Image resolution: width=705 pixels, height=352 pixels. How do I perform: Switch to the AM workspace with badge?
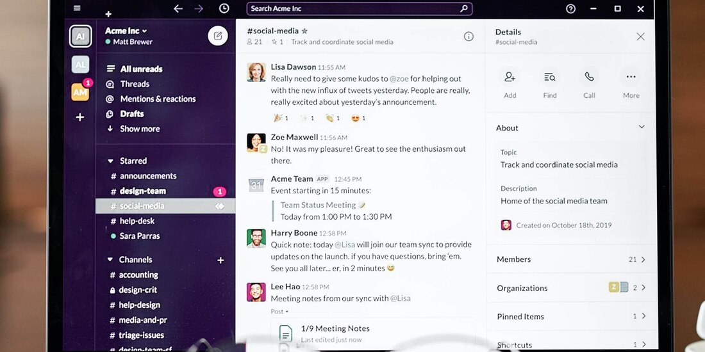click(x=81, y=92)
